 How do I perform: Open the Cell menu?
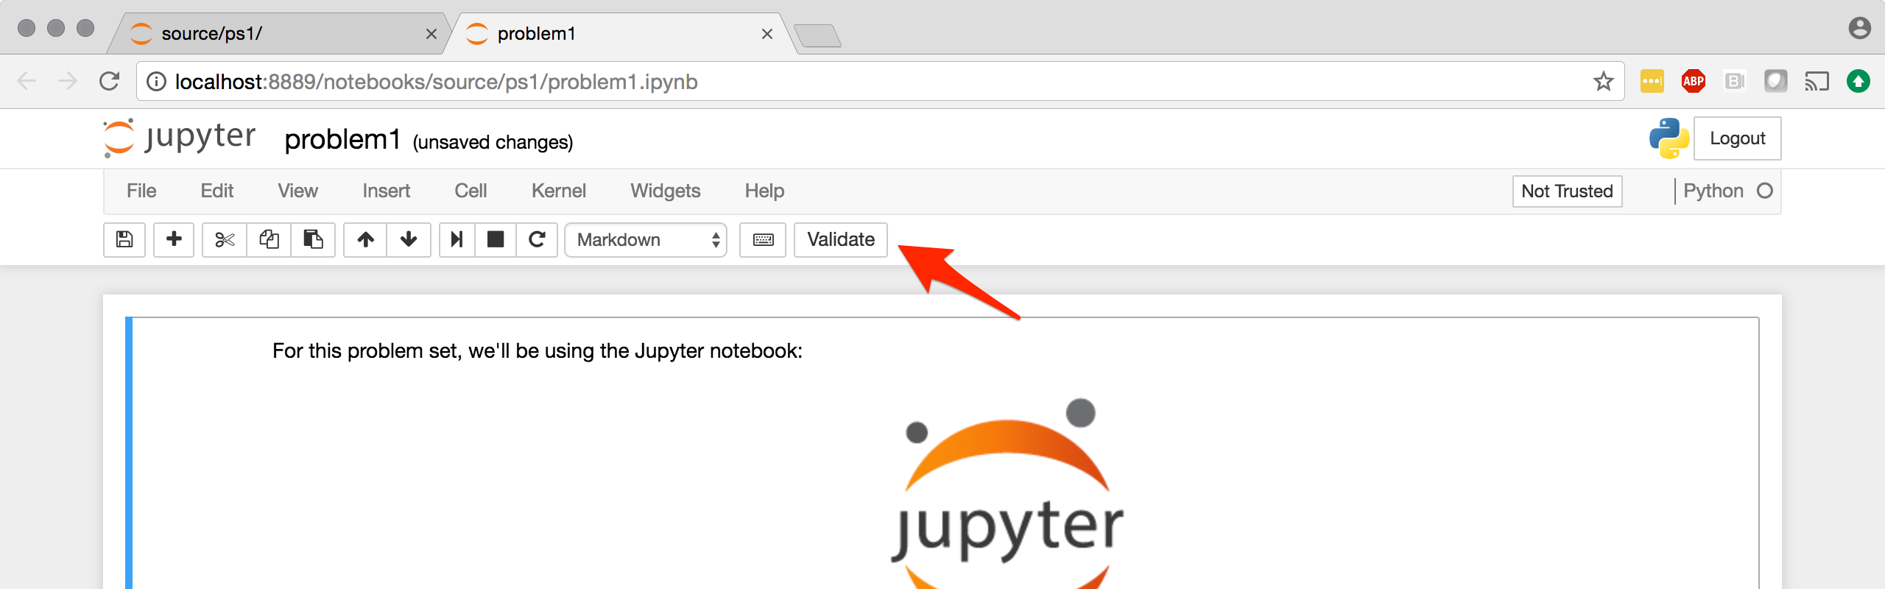(471, 191)
